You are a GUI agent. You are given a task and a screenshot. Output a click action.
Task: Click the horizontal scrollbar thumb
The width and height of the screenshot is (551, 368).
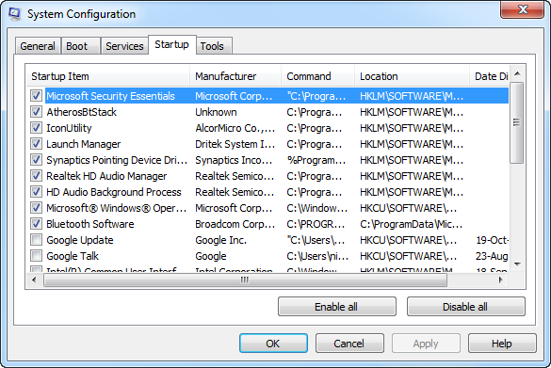(245, 280)
